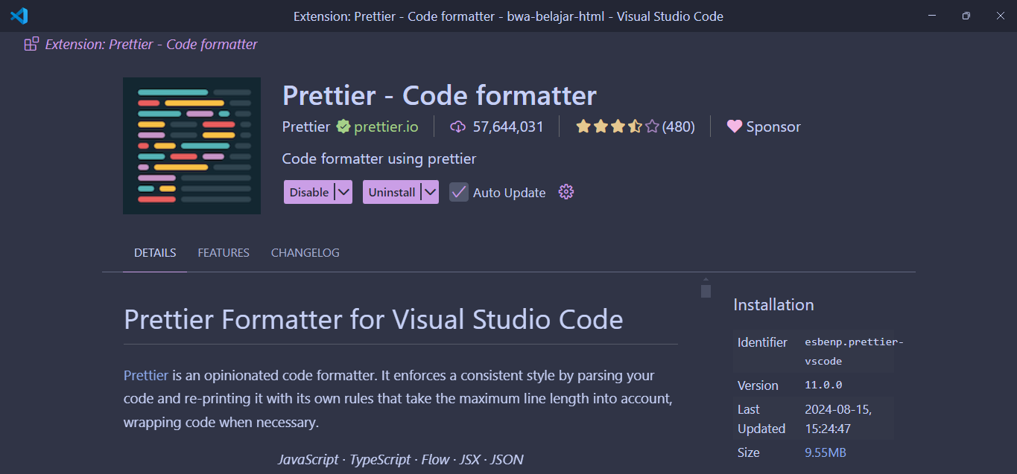Screen dimensions: 1017x474
Task: Restore down the Visual Studio Code window
Action: (966, 16)
